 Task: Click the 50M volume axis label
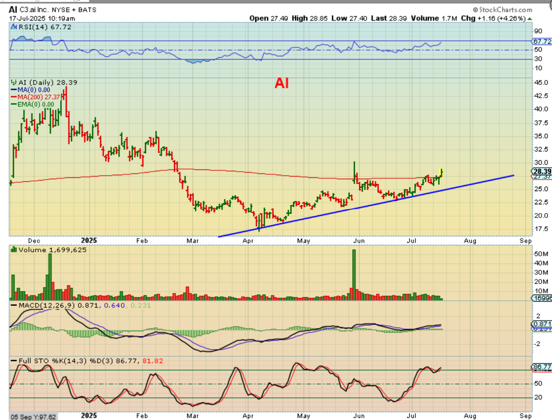coord(541,254)
